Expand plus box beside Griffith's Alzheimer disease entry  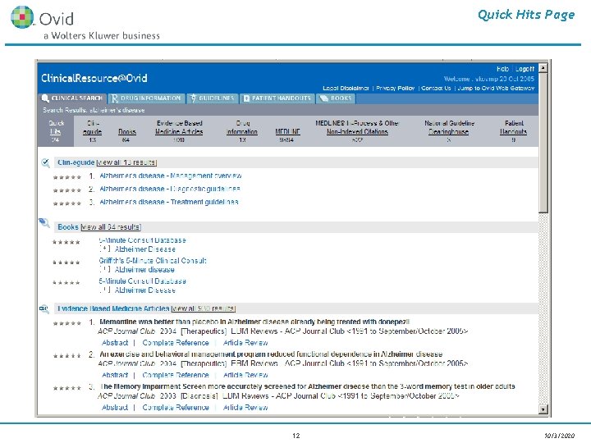(x=105, y=270)
